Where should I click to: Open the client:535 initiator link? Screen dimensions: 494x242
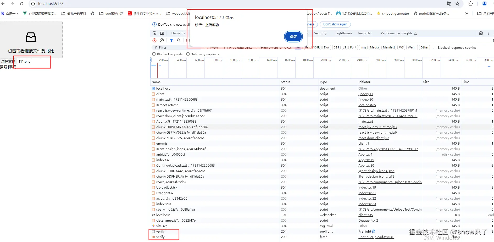pyautogui.click(x=365, y=215)
